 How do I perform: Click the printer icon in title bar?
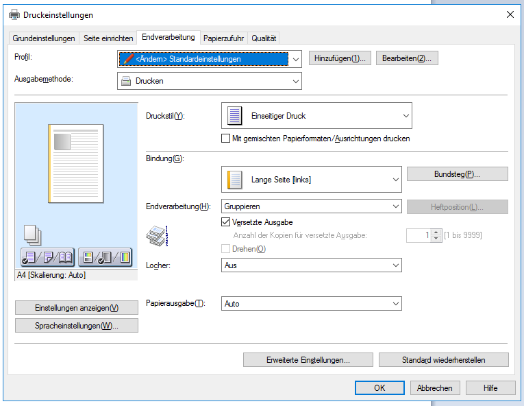(x=14, y=14)
